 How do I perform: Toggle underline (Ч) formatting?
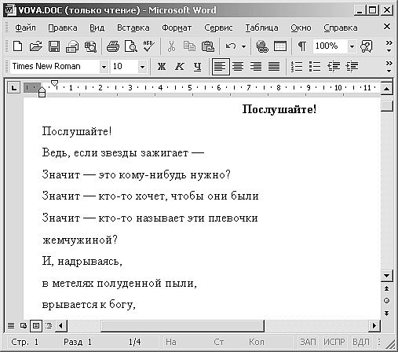[x=198, y=67]
